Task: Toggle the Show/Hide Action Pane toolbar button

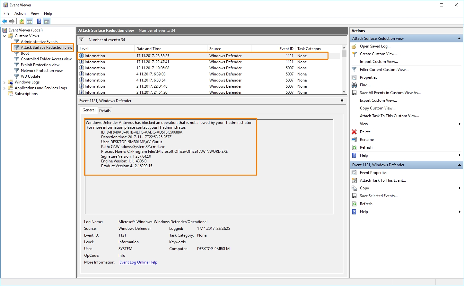Action: (47, 22)
